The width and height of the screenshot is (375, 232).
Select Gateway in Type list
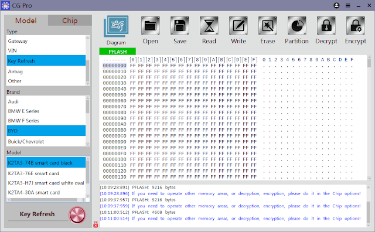tap(46, 41)
